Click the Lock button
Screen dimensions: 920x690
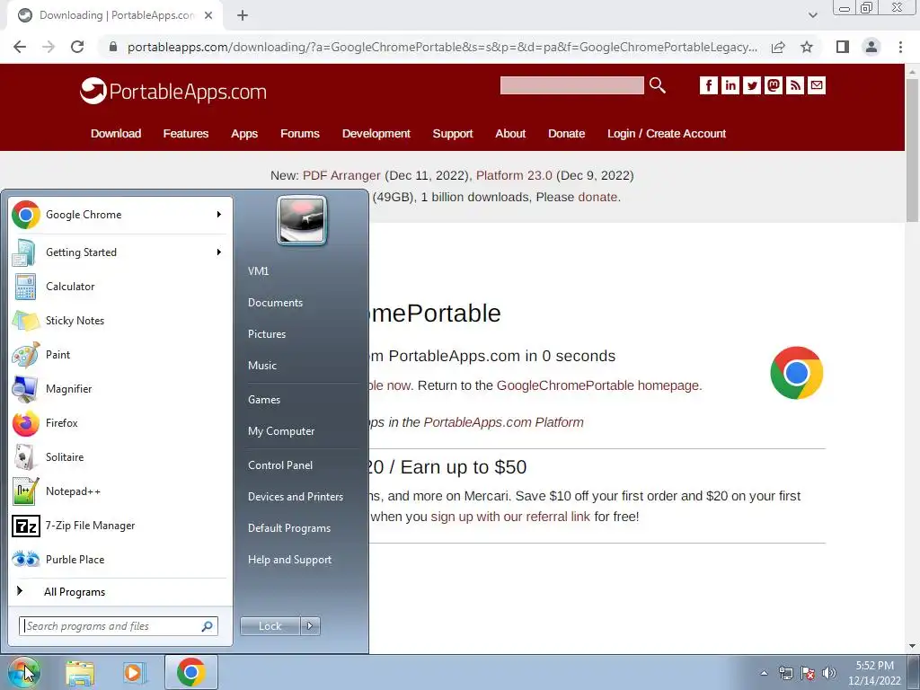tap(270, 626)
